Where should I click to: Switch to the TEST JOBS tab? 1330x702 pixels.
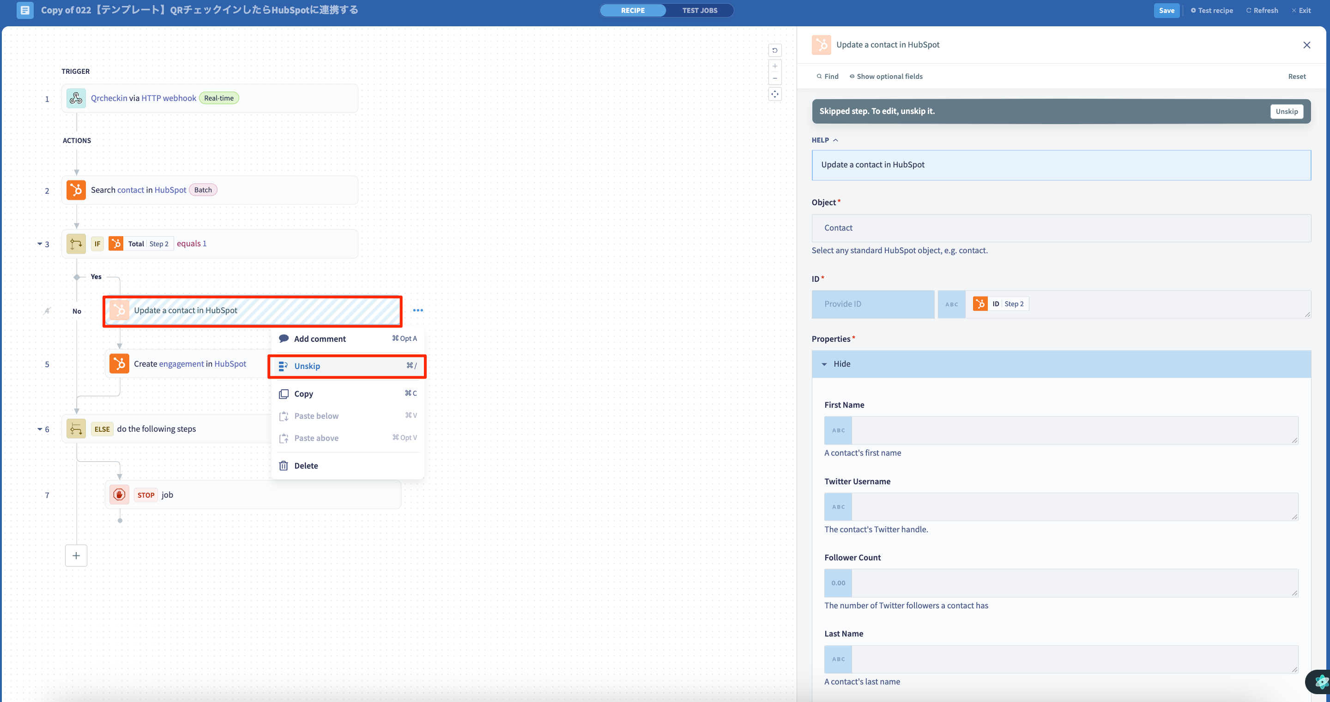coord(700,10)
